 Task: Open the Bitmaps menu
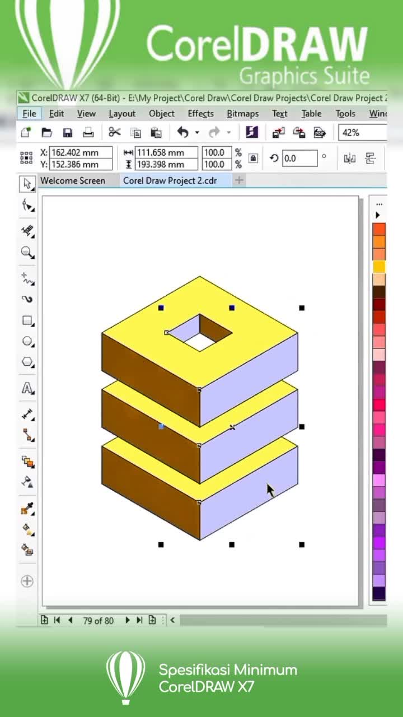[242, 114]
